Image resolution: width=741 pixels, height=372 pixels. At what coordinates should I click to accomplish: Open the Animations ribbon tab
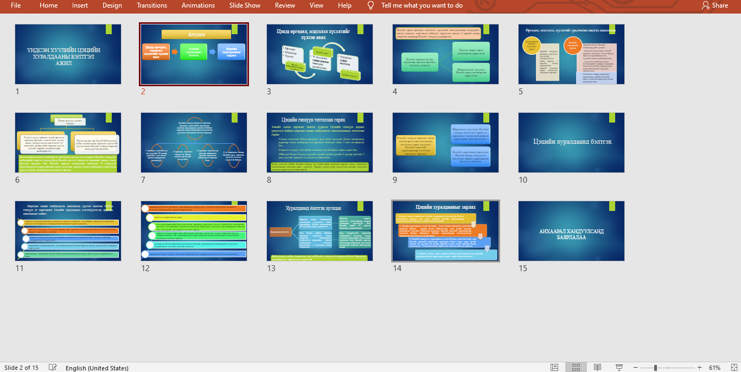click(198, 5)
